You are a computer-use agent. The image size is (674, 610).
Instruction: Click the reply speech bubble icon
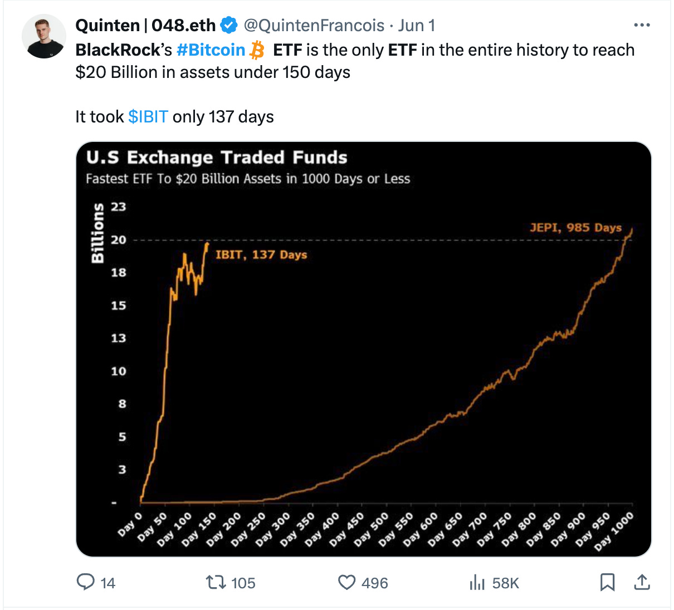(85, 582)
